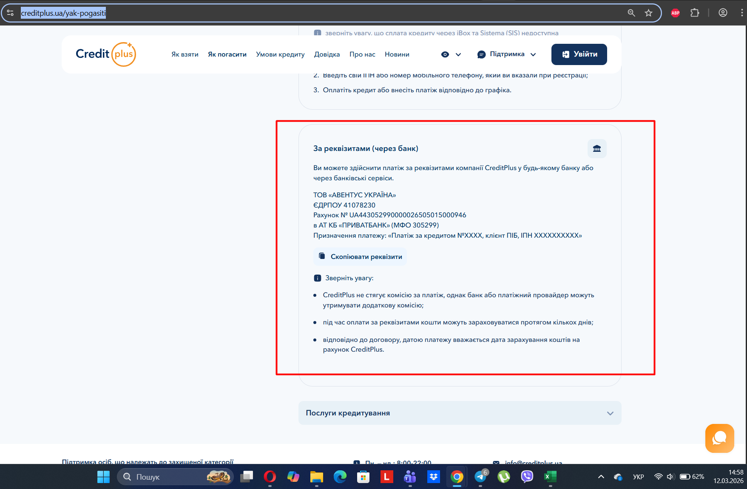Open the orange chat widget

(719, 438)
